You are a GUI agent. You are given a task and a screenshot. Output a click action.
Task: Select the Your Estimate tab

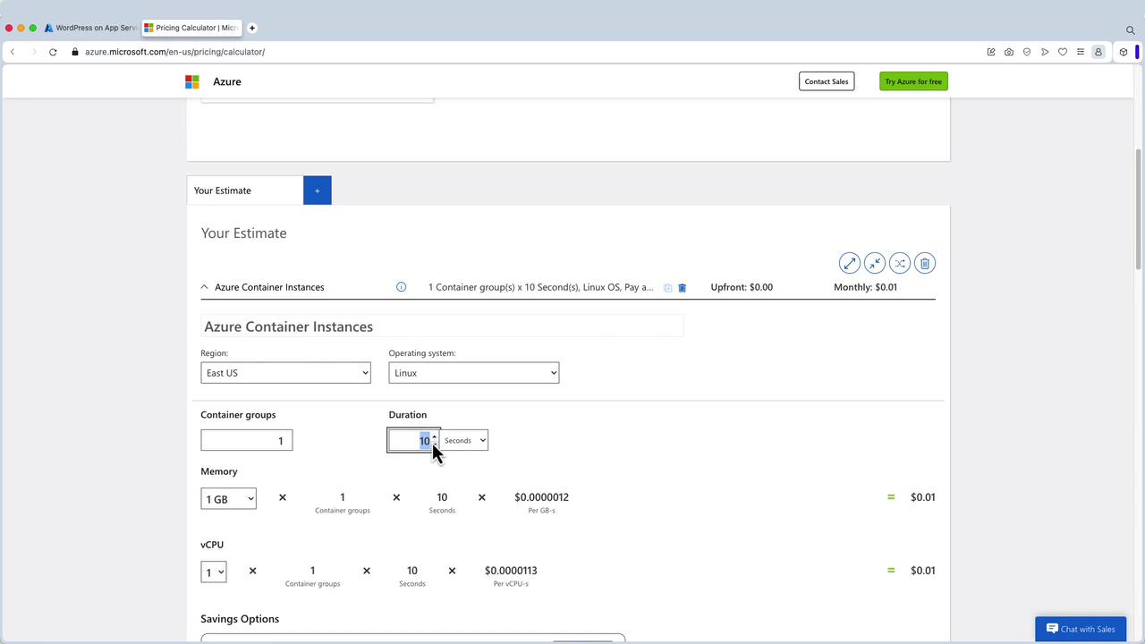244,191
